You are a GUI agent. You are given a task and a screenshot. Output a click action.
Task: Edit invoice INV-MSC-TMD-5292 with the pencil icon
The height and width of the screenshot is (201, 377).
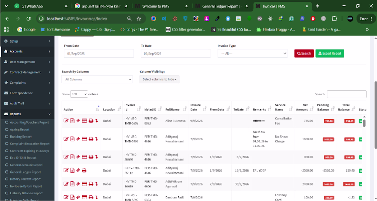(66, 121)
